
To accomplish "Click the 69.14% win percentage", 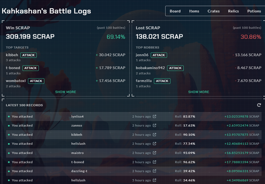I will click(x=116, y=37).
